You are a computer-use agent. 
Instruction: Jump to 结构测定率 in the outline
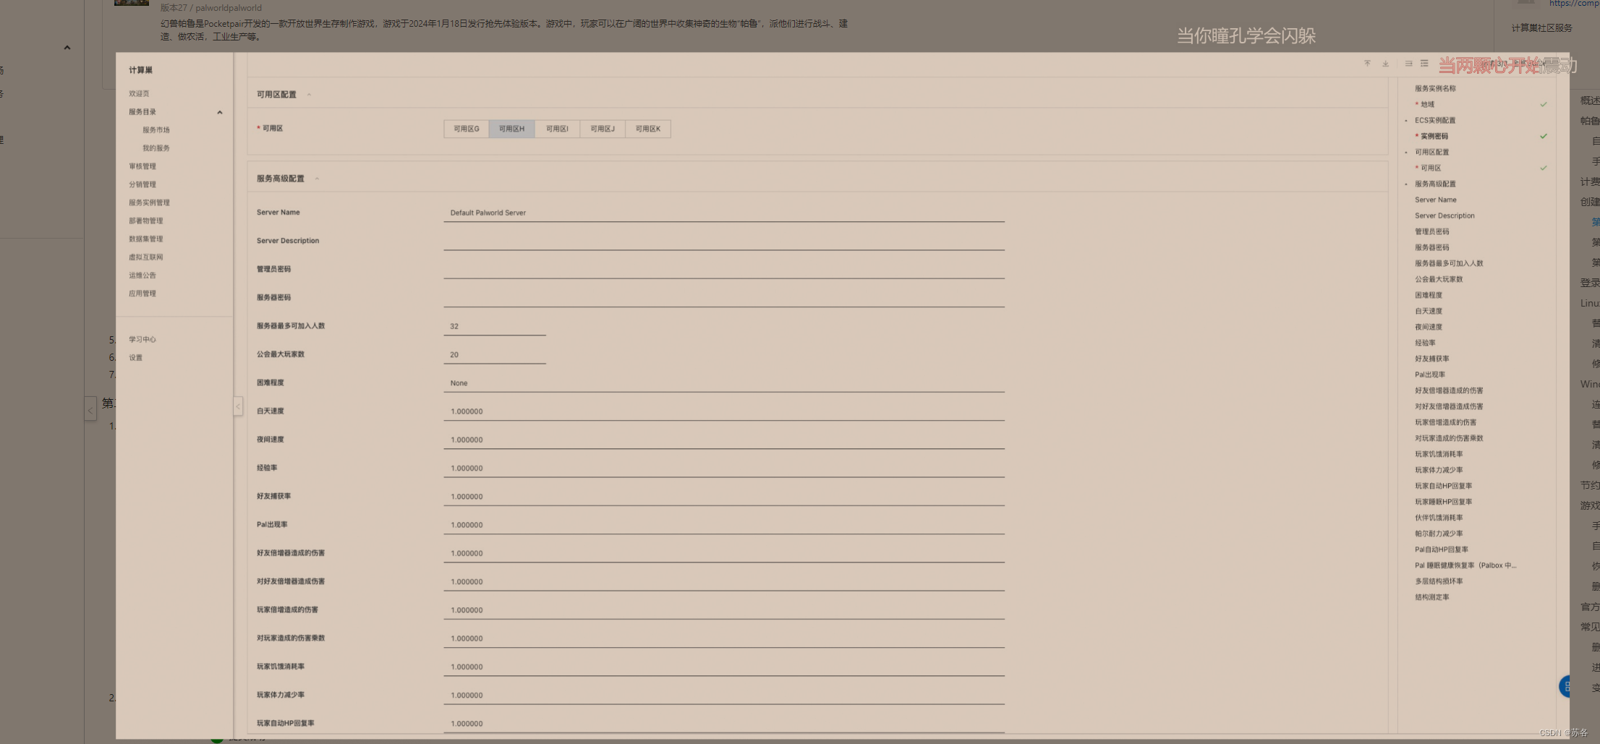(x=1432, y=598)
